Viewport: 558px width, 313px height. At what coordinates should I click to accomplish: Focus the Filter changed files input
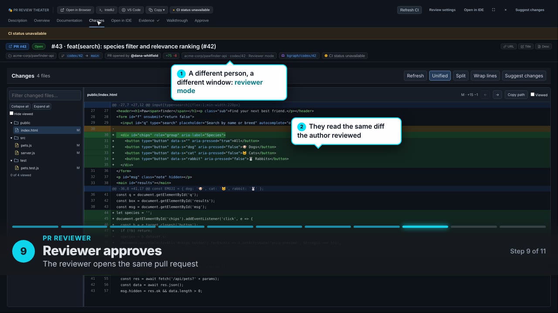[45, 96]
